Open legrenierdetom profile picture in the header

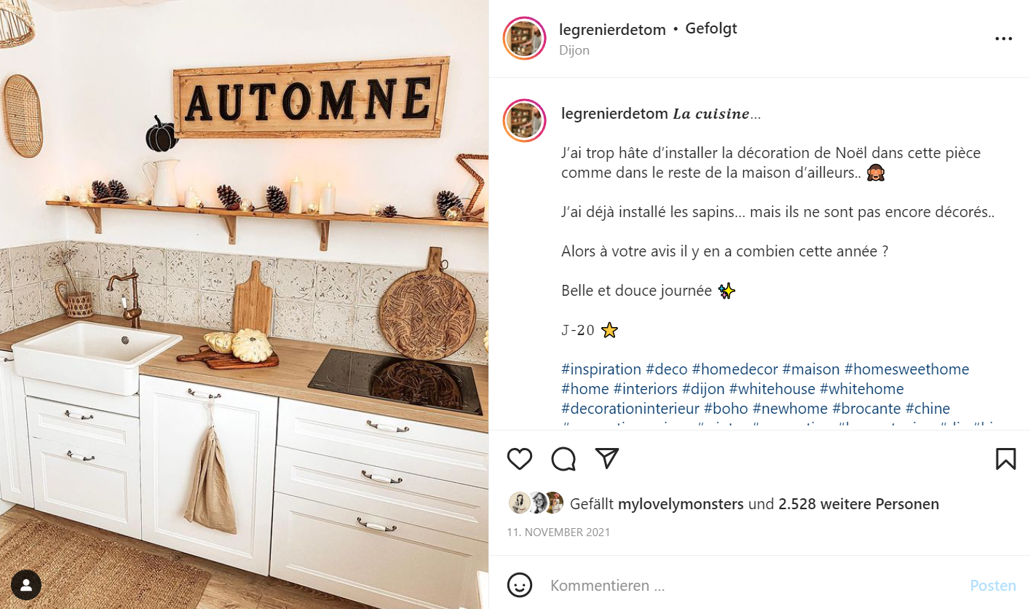click(524, 39)
